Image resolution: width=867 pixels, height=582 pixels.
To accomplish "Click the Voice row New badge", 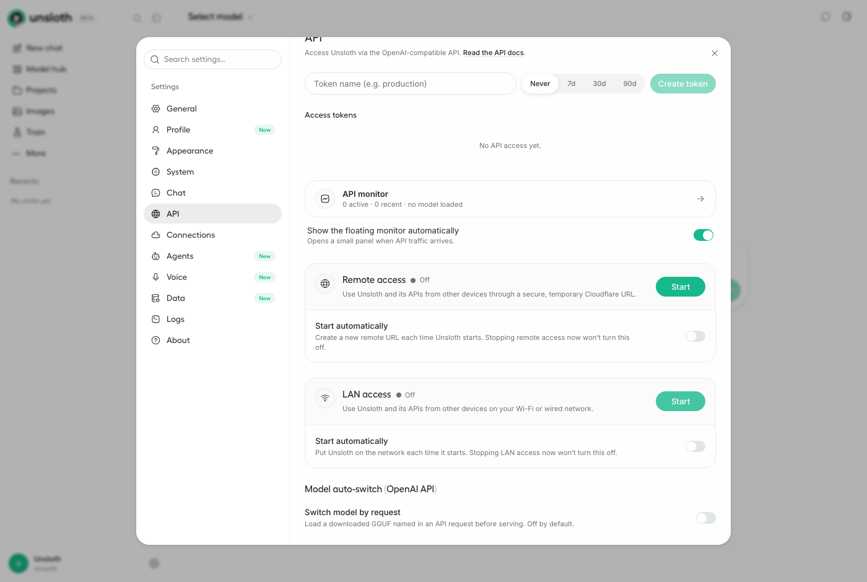I will coord(264,277).
